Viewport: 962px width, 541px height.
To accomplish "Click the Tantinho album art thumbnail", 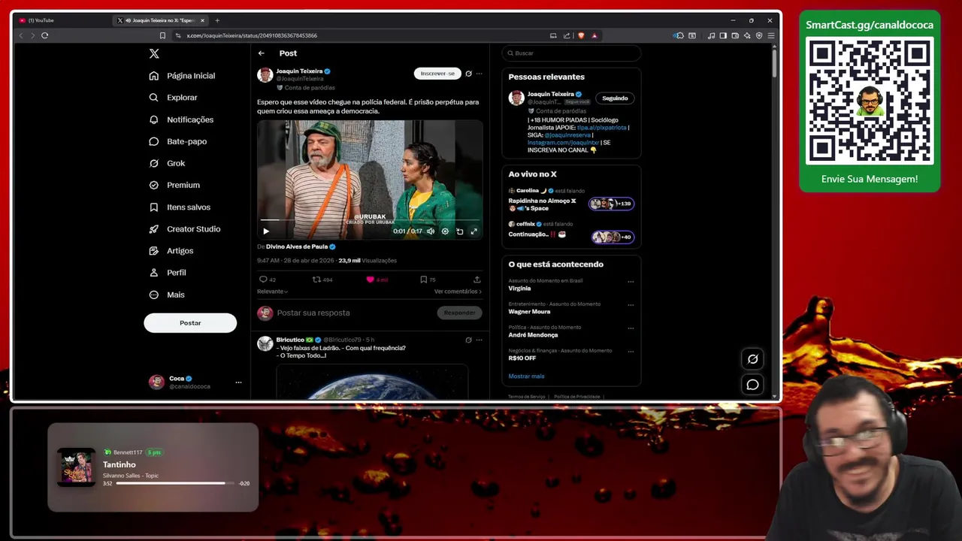I will 77,467.
